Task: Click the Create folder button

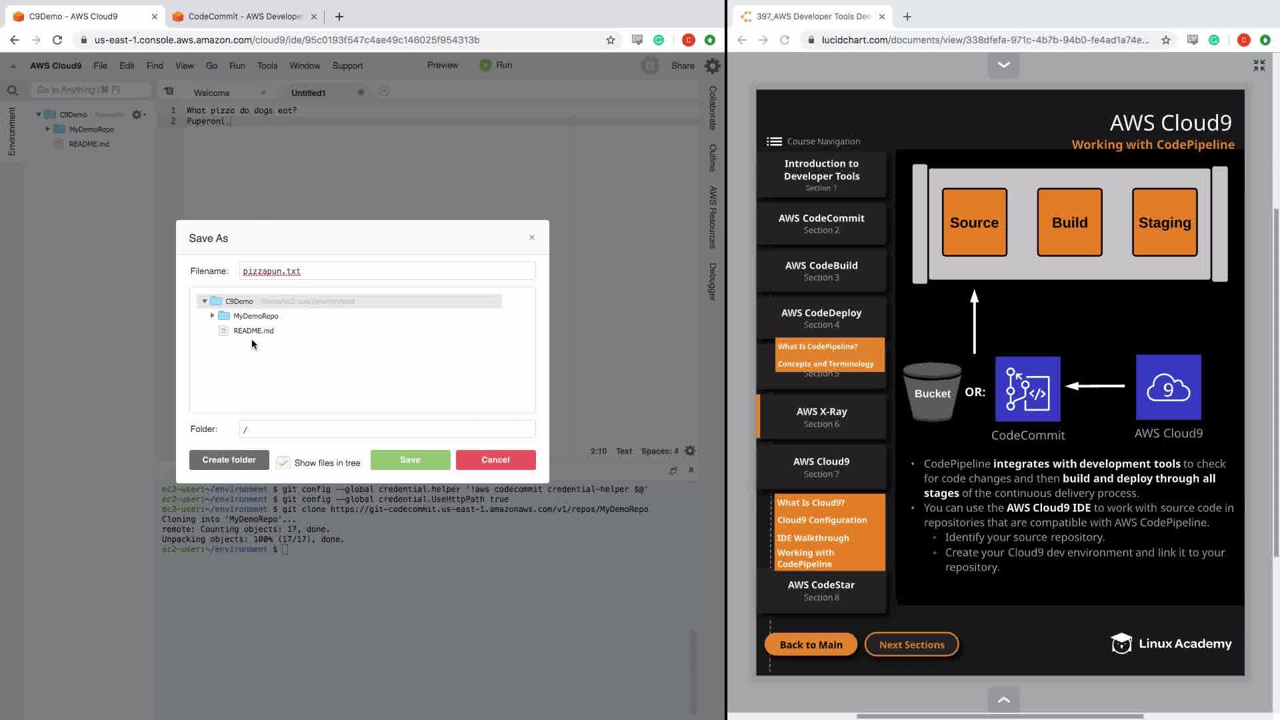Action: [229, 460]
